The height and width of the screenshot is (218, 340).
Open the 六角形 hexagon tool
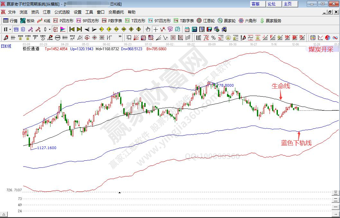tap(248, 21)
